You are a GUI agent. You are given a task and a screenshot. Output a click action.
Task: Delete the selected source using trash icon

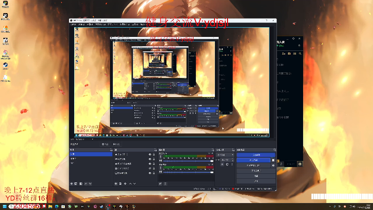coord(120,183)
